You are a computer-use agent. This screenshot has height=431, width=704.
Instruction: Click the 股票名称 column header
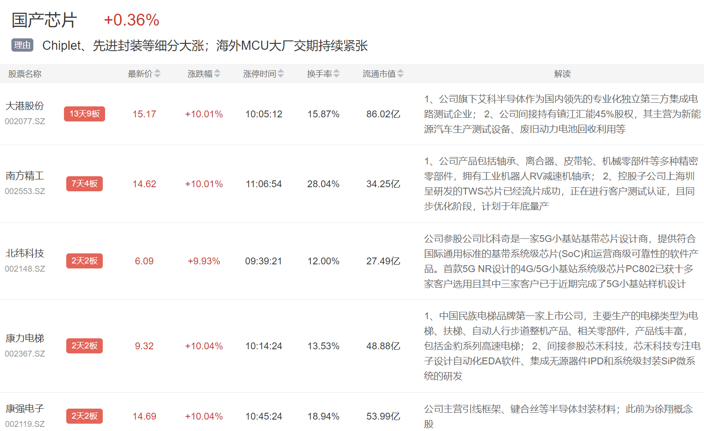25,74
